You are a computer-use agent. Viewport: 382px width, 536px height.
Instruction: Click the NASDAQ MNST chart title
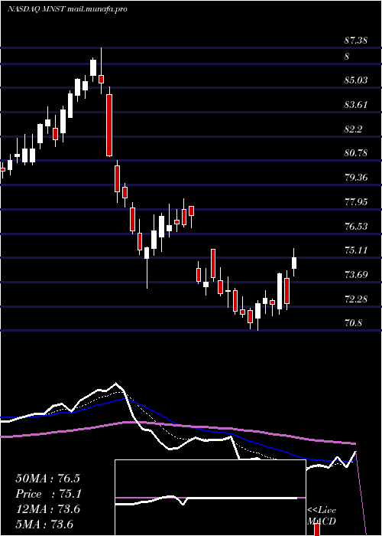(67, 9)
